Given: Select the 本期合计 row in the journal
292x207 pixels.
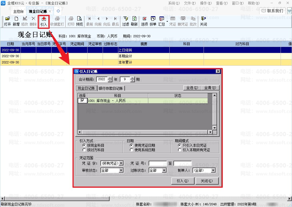Looking at the screenshot, I should [x=146, y=56].
